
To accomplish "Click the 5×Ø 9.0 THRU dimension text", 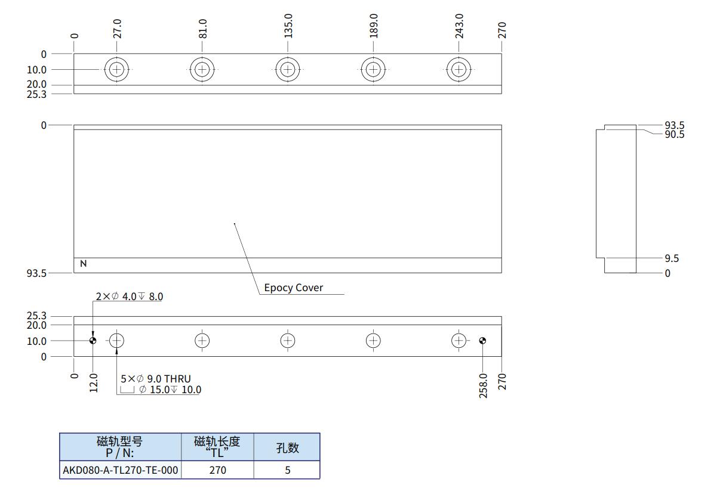I will (155, 378).
